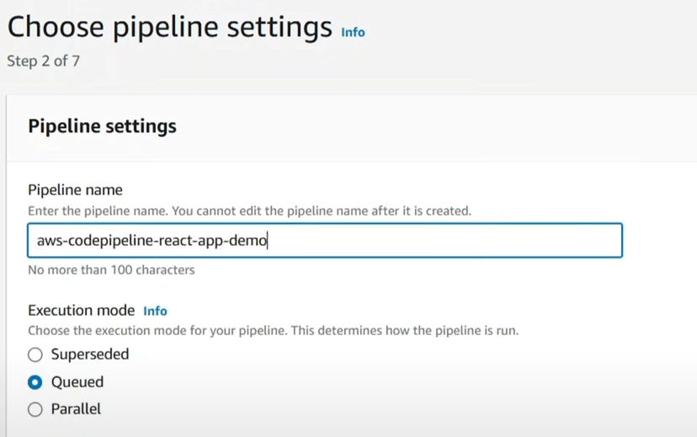Screen dimensions: 697x437
Task: Click the No more than 100 characters hint
Action: point(112,269)
